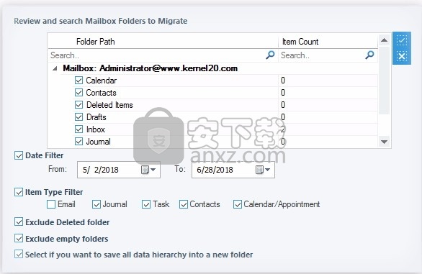Collapse the Mailbox Administrator tree node
The image size is (422, 274).
(x=55, y=68)
